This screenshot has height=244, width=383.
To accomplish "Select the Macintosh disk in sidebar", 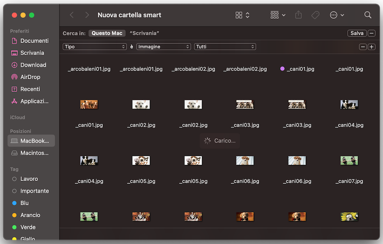I will click(31, 153).
